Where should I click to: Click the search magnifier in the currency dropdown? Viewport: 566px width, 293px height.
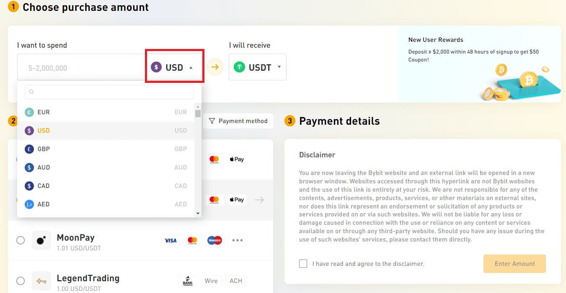[31, 91]
